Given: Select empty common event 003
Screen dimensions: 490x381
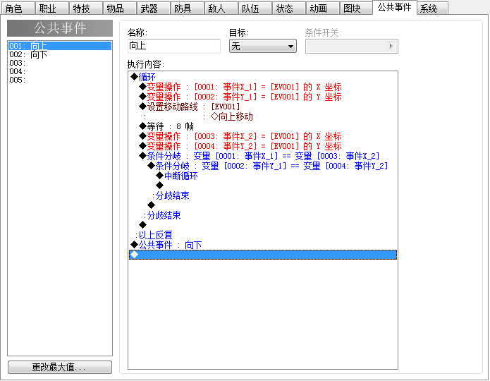Looking at the screenshot, I should (60, 63).
